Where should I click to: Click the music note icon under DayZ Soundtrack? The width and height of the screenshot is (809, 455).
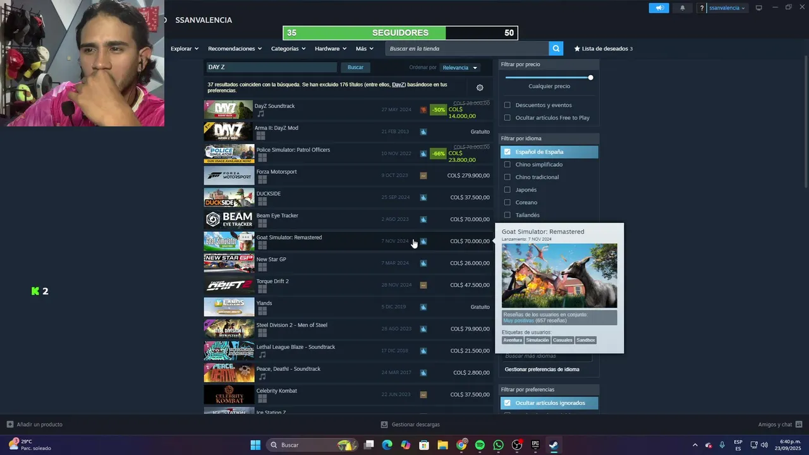tap(260, 114)
